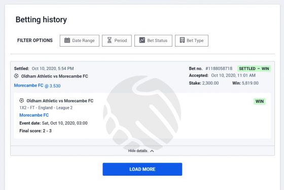Click the soccer ball icon beside top match title
Image resolution: width=284 pixels, height=190 pixels.
(x=16, y=76)
